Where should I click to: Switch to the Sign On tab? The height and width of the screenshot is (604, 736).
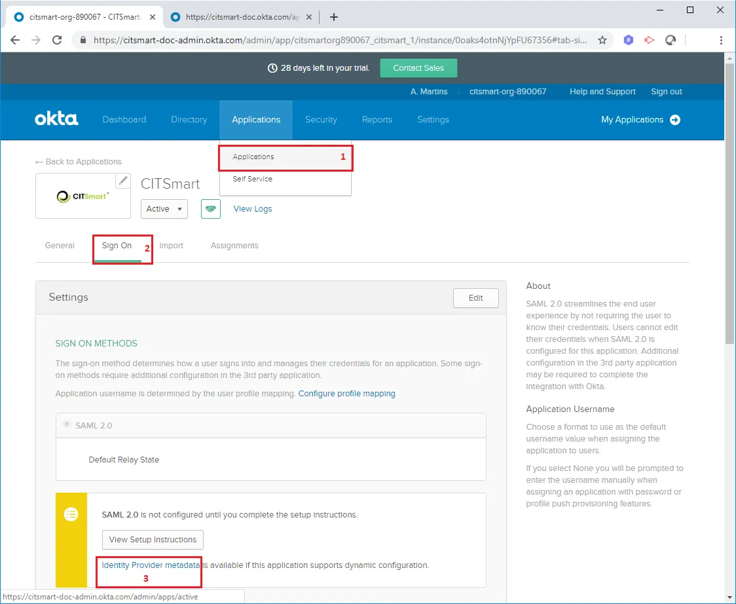pos(117,246)
